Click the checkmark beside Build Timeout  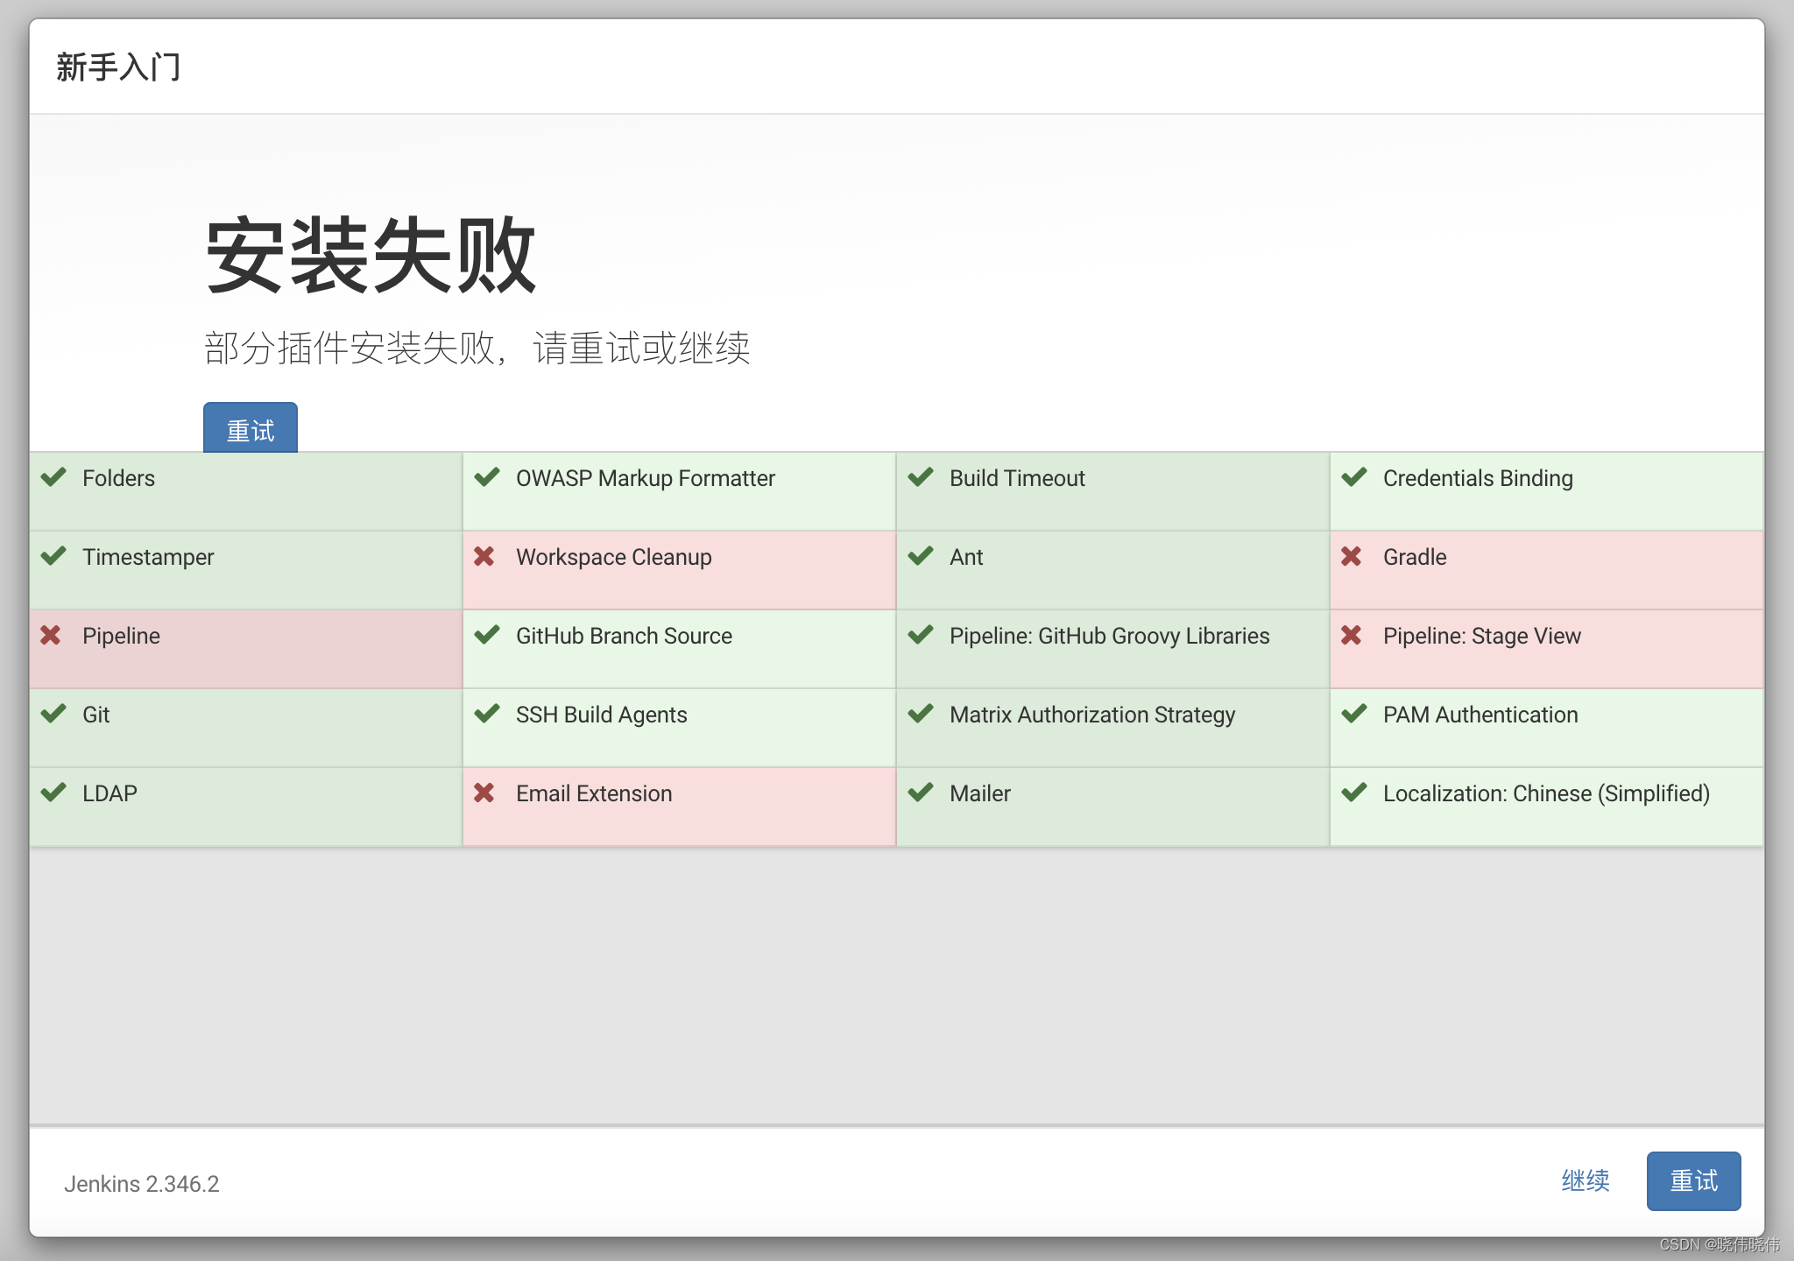pos(921,477)
